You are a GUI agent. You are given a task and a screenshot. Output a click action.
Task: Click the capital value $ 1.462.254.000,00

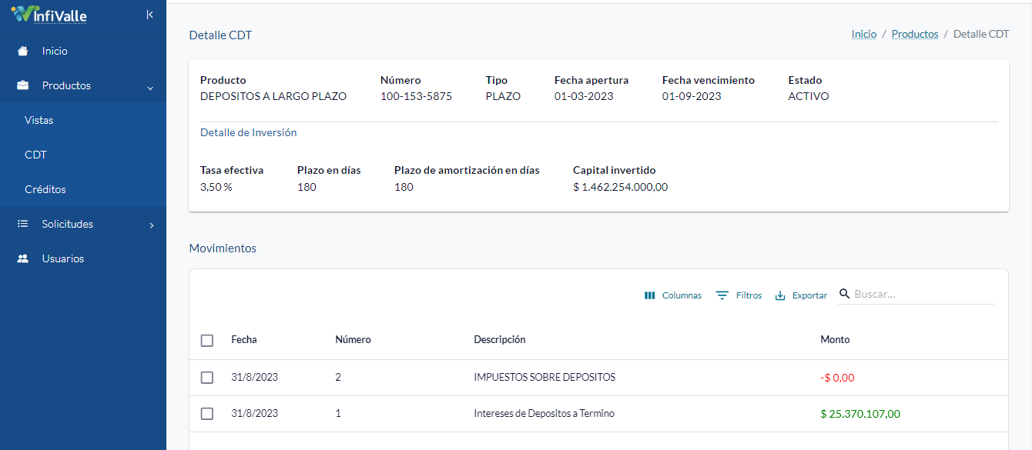click(620, 187)
